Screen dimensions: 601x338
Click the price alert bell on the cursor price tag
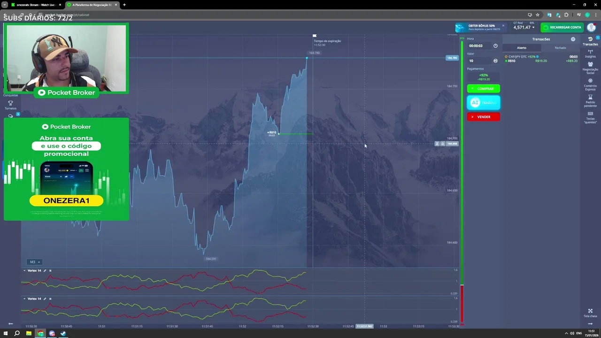[x=442, y=144]
